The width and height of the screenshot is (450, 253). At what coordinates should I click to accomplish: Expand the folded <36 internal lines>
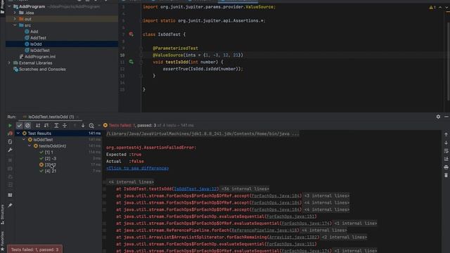(245, 189)
